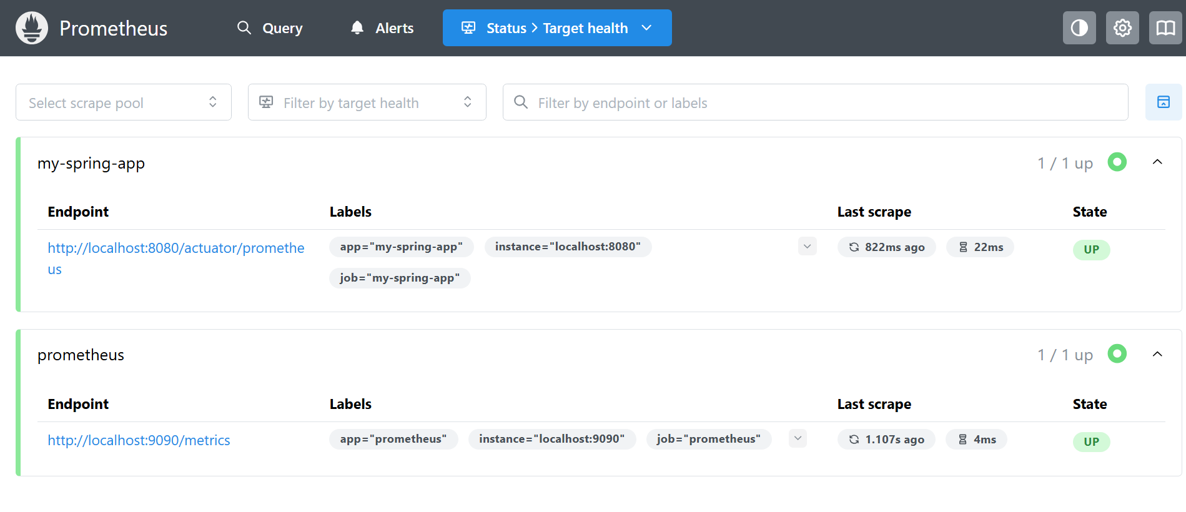Go to the Query page
The width and height of the screenshot is (1186, 512).
click(270, 28)
